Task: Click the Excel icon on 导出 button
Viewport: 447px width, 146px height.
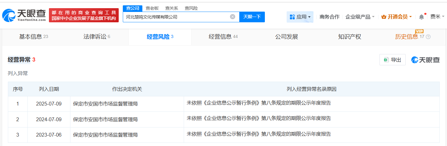Action: tap(386, 60)
